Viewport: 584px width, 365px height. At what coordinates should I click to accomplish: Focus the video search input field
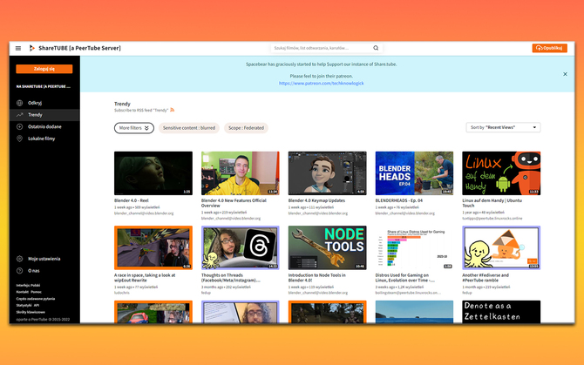[x=323, y=48]
